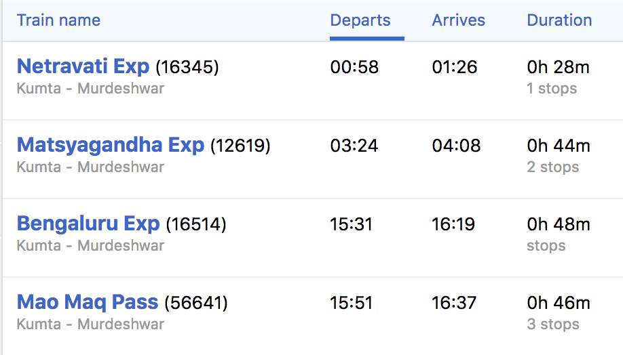Open Mao Maq Pass train link
Image resolution: width=623 pixels, height=355 pixels.
[88, 302]
